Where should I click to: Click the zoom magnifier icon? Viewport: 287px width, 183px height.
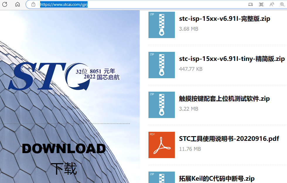[x=282, y=4]
